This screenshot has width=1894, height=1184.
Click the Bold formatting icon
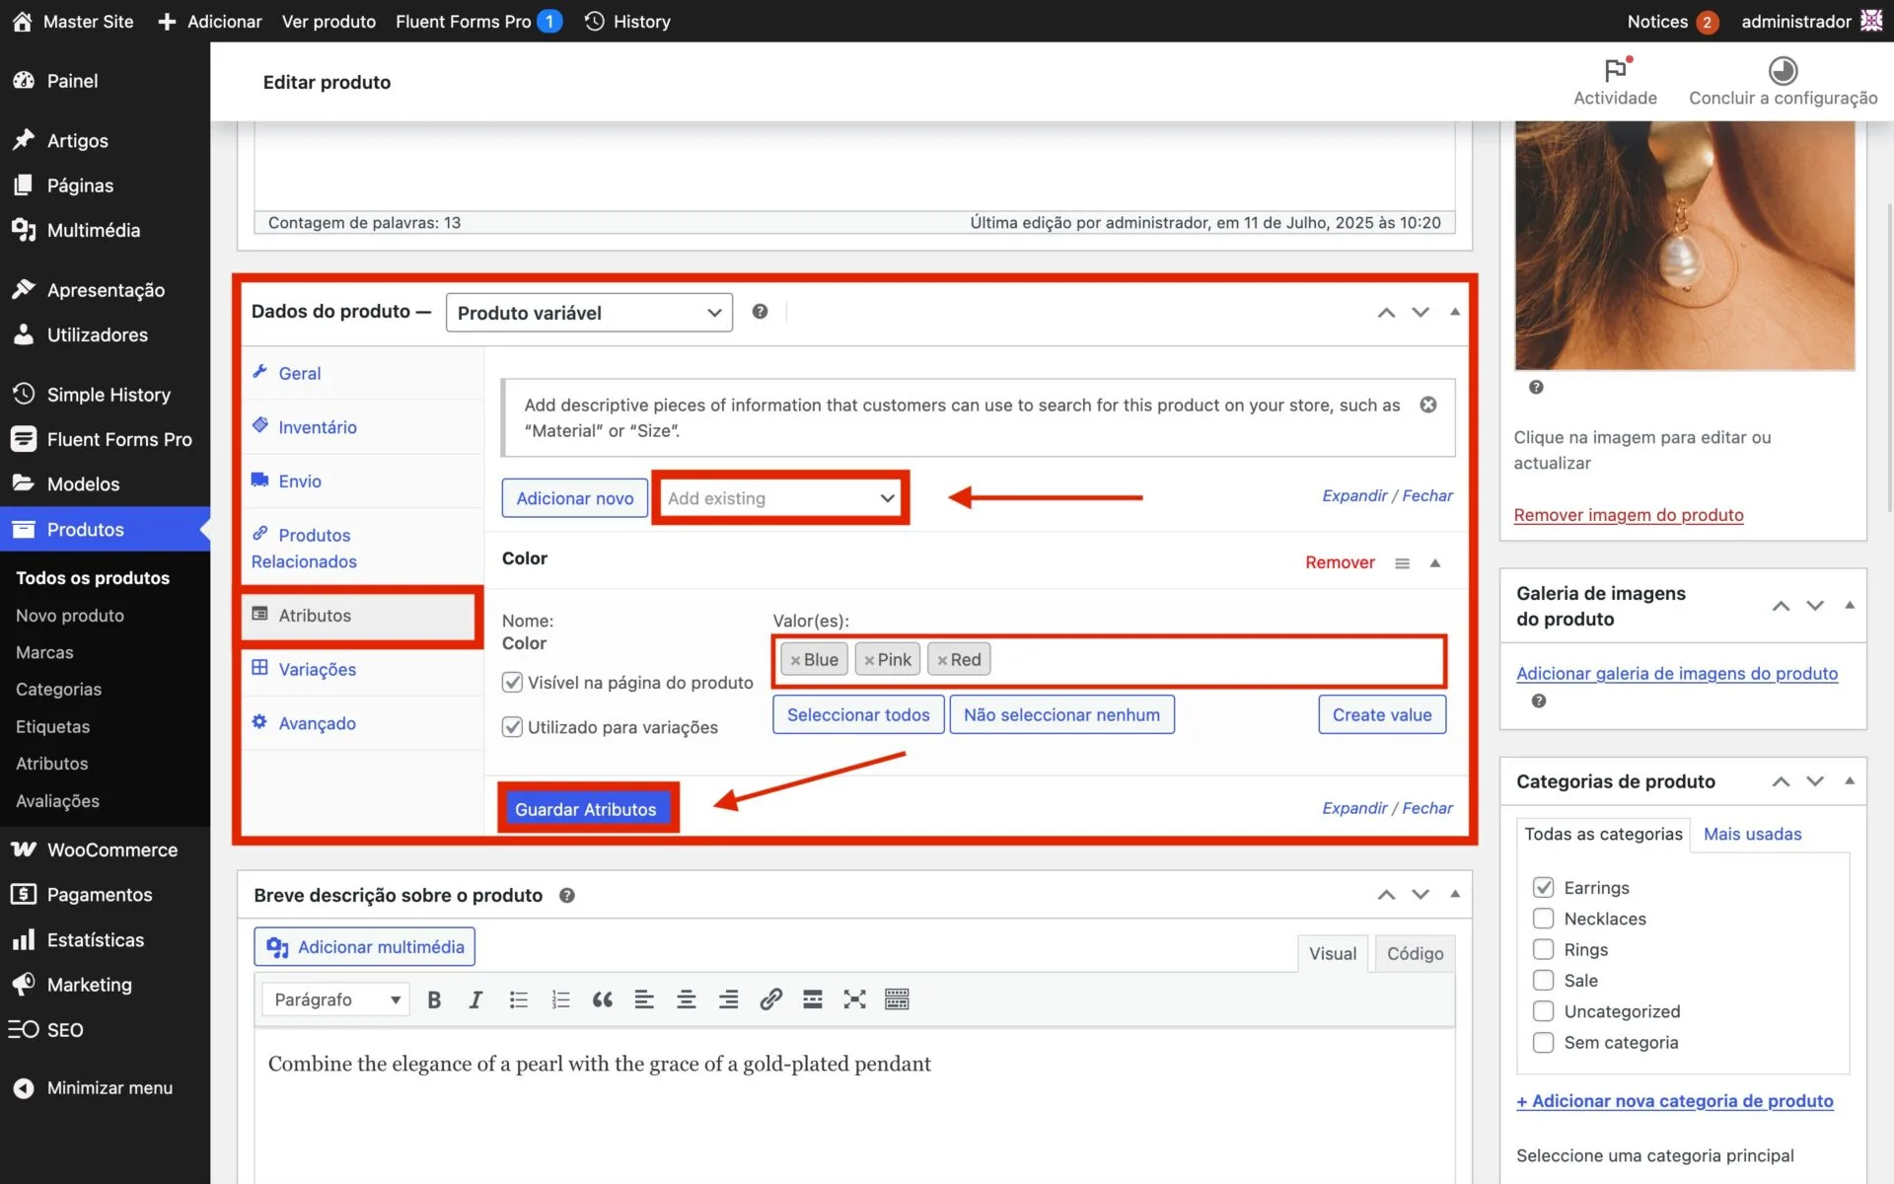coord(434,999)
